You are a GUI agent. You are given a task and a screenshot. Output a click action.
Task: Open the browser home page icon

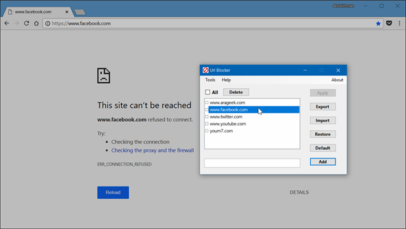coord(36,23)
